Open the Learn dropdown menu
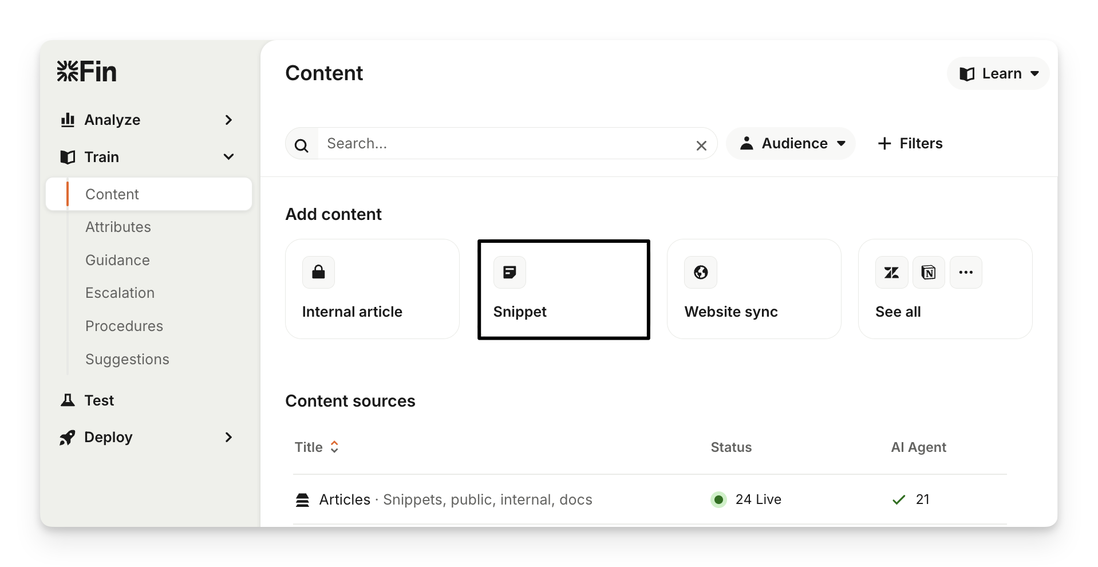The image size is (1098, 567). click(998, 74)
